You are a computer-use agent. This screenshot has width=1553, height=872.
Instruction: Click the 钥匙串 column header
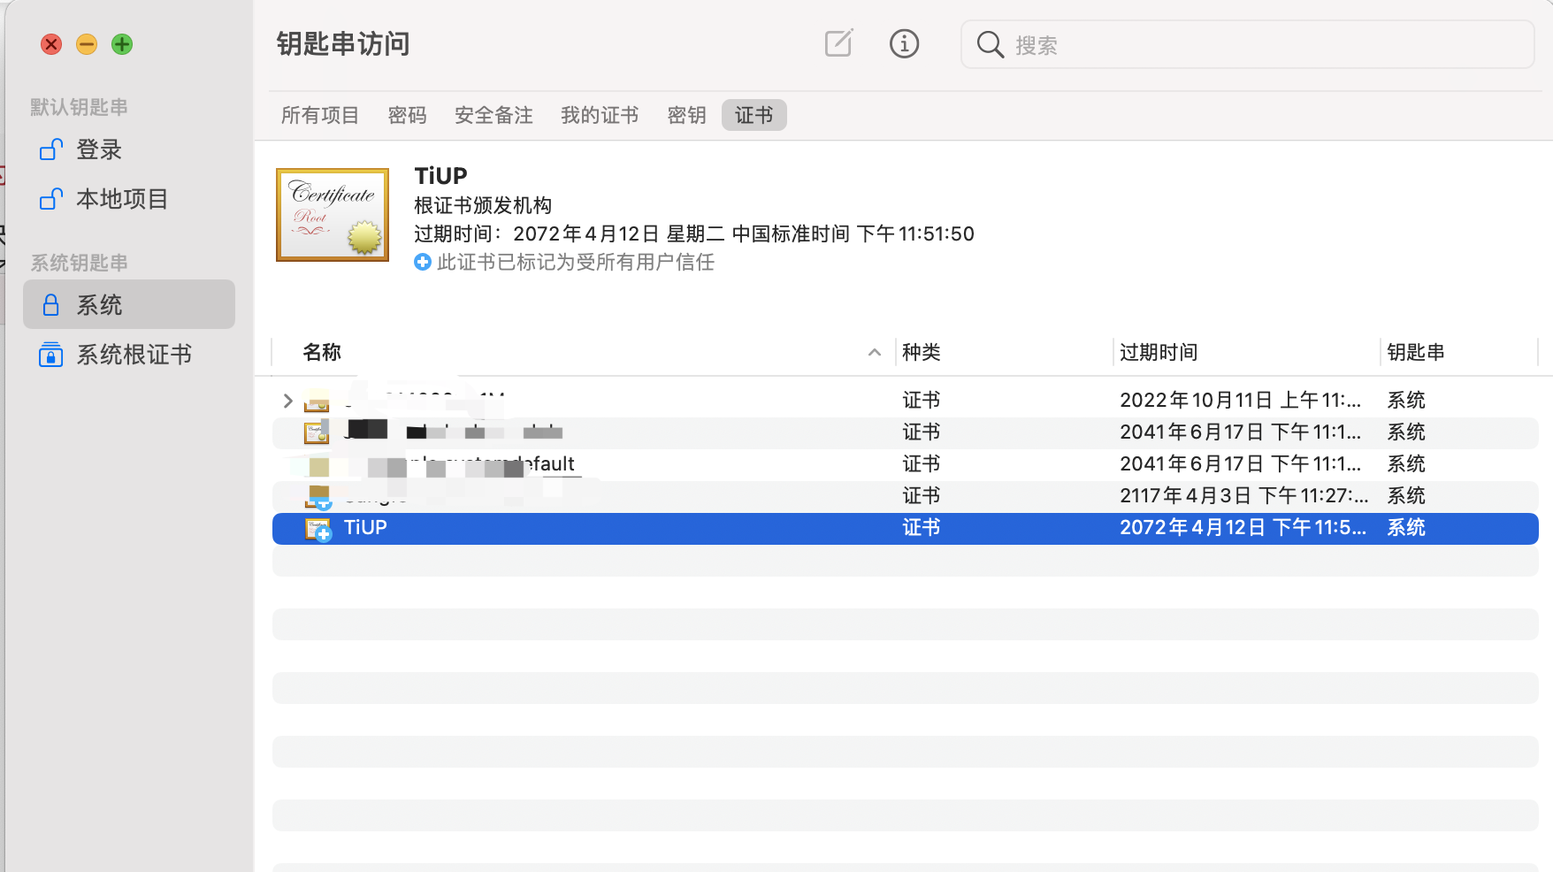click(1415, 352)
